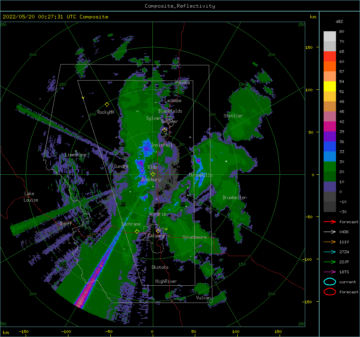Image resolution: width=360 pixels, height=337 pixels.
Task: Click the yellow radar site marker at Olds
Action: [x=153, y=174]
